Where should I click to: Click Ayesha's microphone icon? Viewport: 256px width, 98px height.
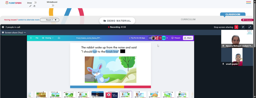(x=223, y=46)
